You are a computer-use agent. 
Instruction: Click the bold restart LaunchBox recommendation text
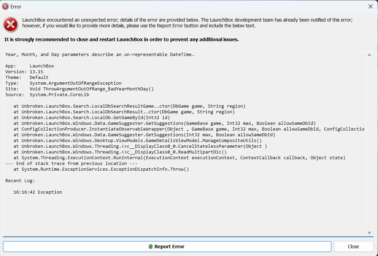click(x=122, y=39)
